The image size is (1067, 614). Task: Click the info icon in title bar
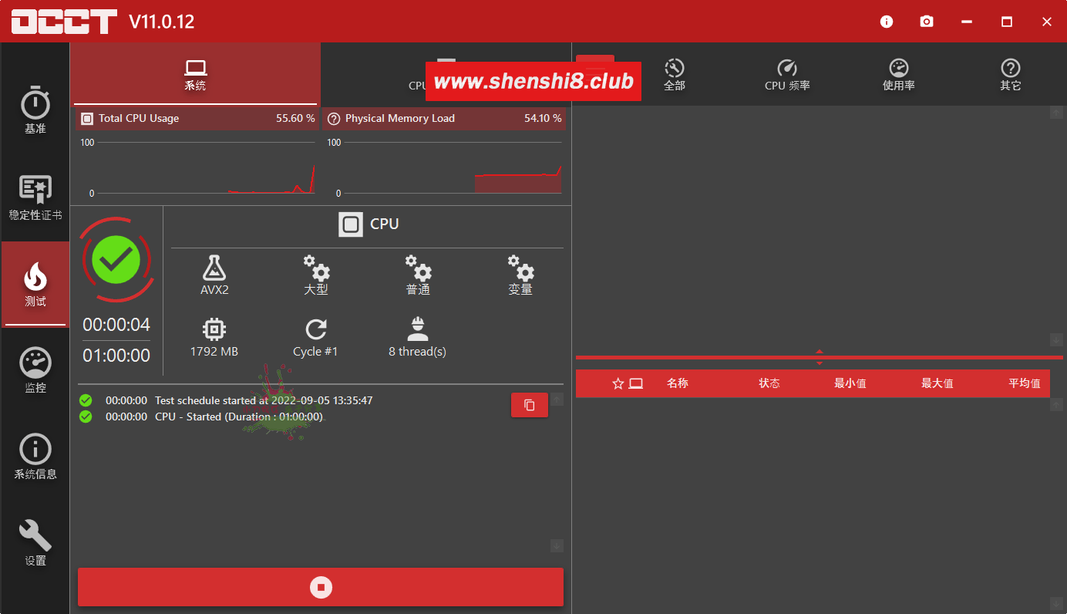[x=887, y=22]
